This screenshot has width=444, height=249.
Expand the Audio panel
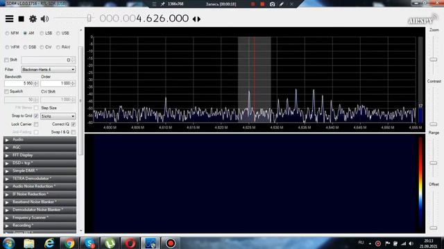pyautogui.click(x=40, y=140)
